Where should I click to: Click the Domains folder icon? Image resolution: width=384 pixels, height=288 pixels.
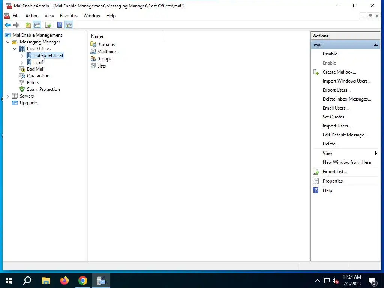(93, 44)
